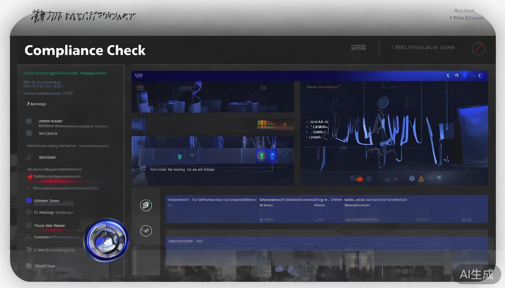Screen dimensions: 505x288
Task: Select the blue filled radio button in sidebar
Action: click(29, 201)
